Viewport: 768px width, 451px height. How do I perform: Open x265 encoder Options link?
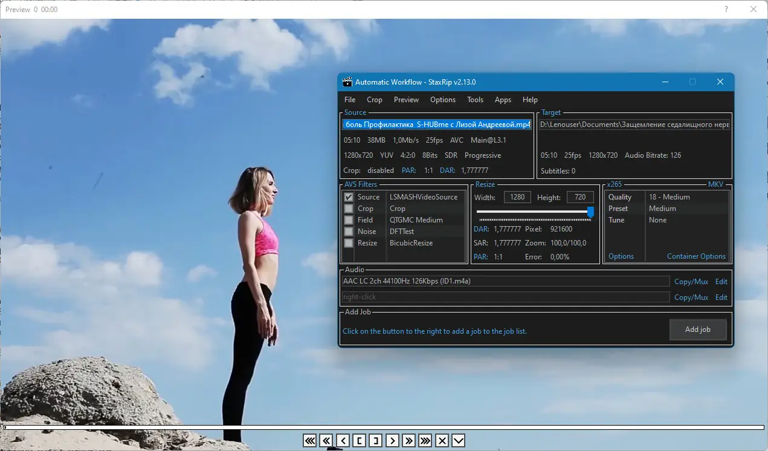[x=621, y=256]
